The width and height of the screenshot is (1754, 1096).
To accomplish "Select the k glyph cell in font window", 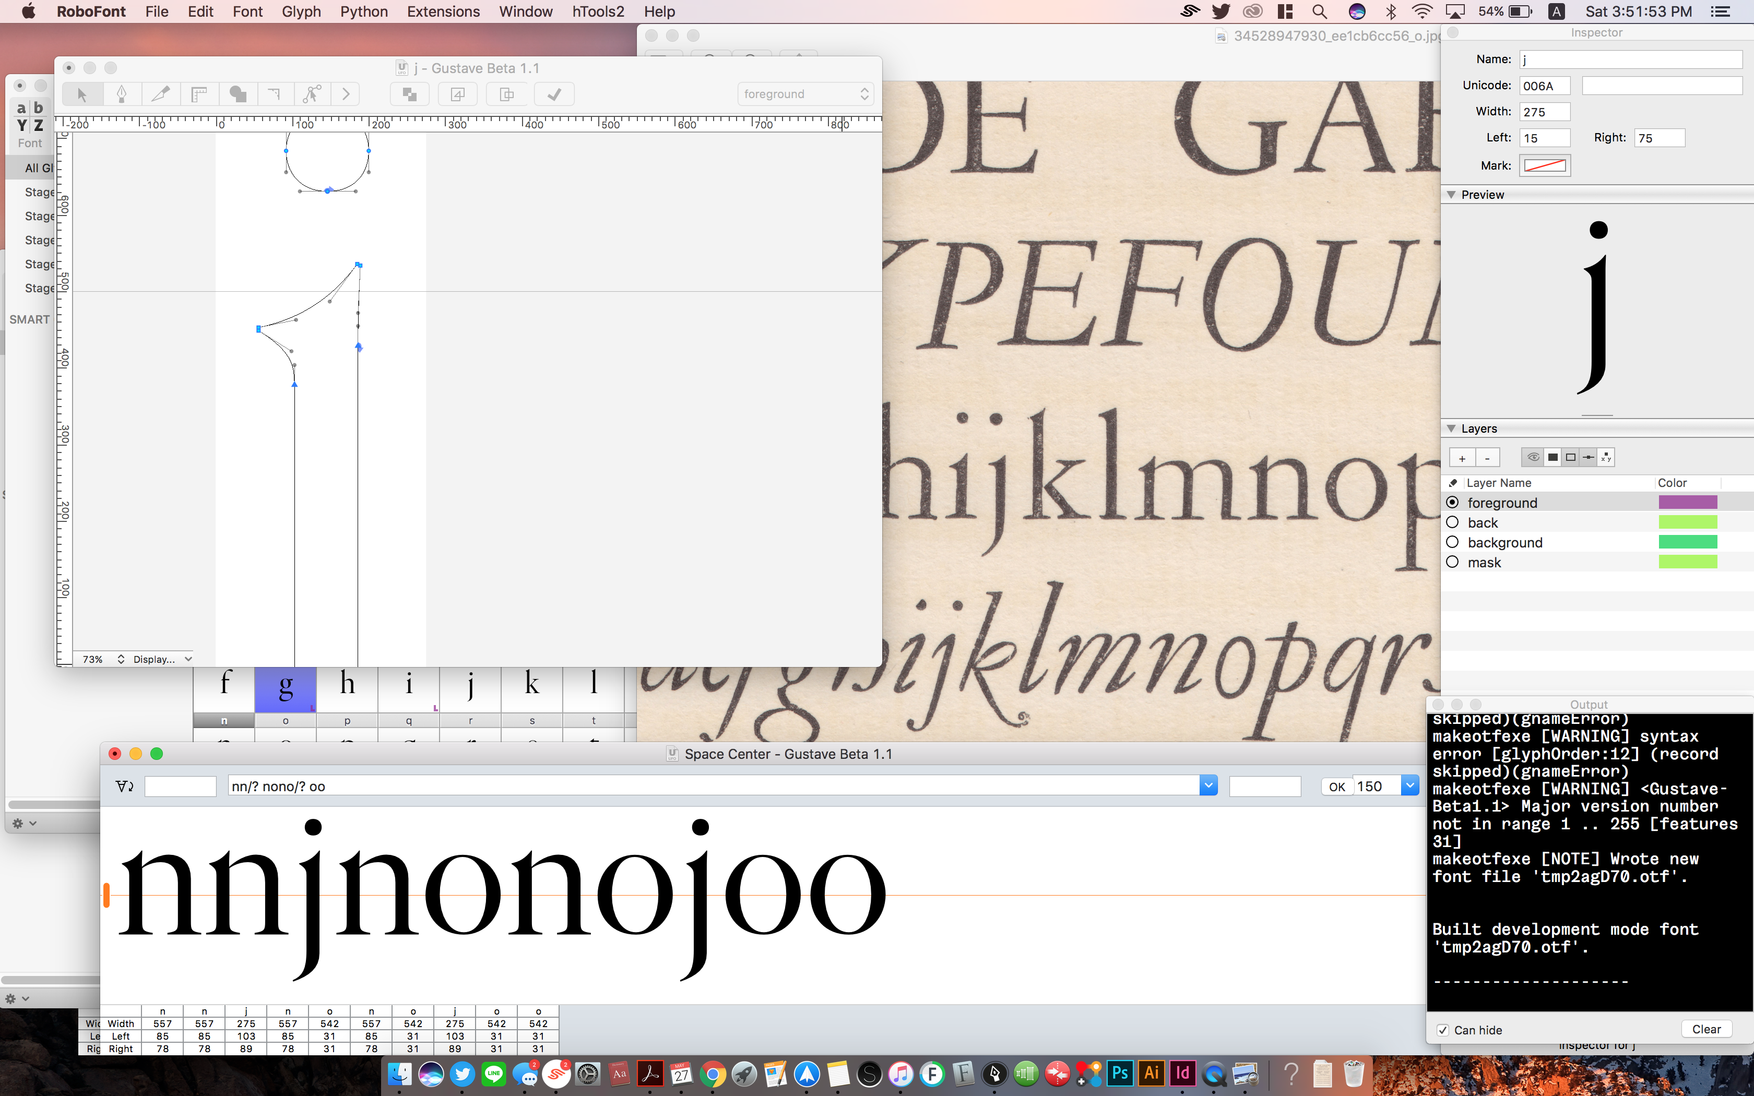I will coord(532,688).
